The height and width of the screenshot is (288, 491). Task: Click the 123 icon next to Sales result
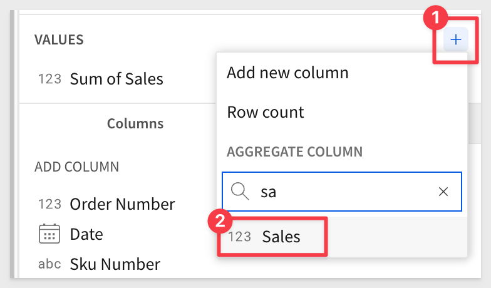coord(239,237)
